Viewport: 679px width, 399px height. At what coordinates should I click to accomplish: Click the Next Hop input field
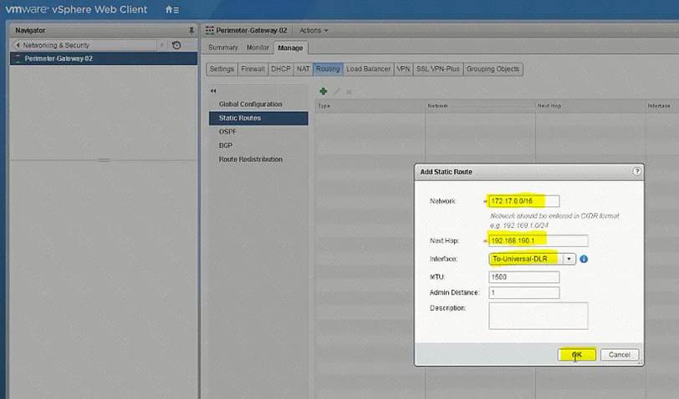539,241
